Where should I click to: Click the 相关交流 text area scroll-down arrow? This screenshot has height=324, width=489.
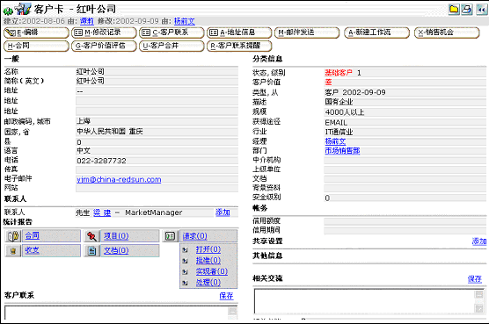(479, 308)
